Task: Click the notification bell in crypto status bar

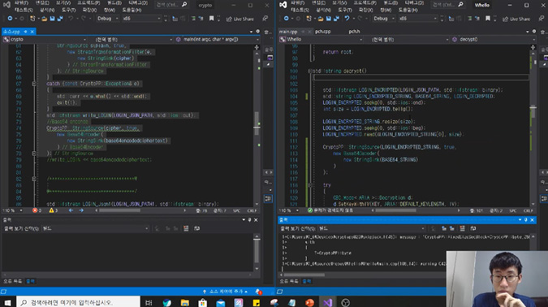Action: click(x=258, y=292)
